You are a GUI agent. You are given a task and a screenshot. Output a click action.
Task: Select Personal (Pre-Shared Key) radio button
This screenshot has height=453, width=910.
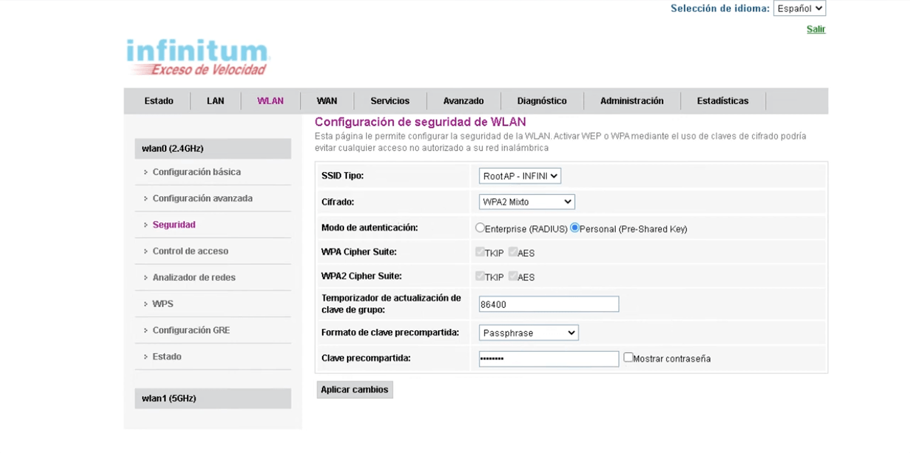[575, 228]
